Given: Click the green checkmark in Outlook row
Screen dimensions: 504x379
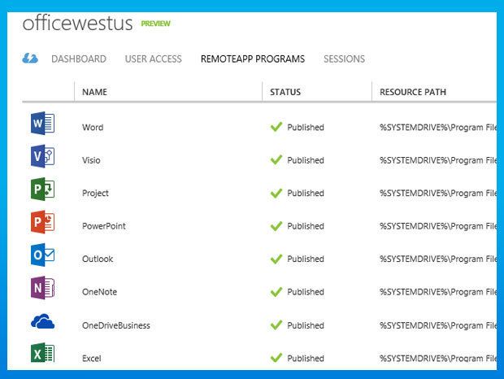Looking at the screenshot, I should [276, 259].
